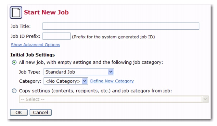Viewport: 217px width, 126px height.
Task: Click the new job document icon
Action: click(16, 13)
